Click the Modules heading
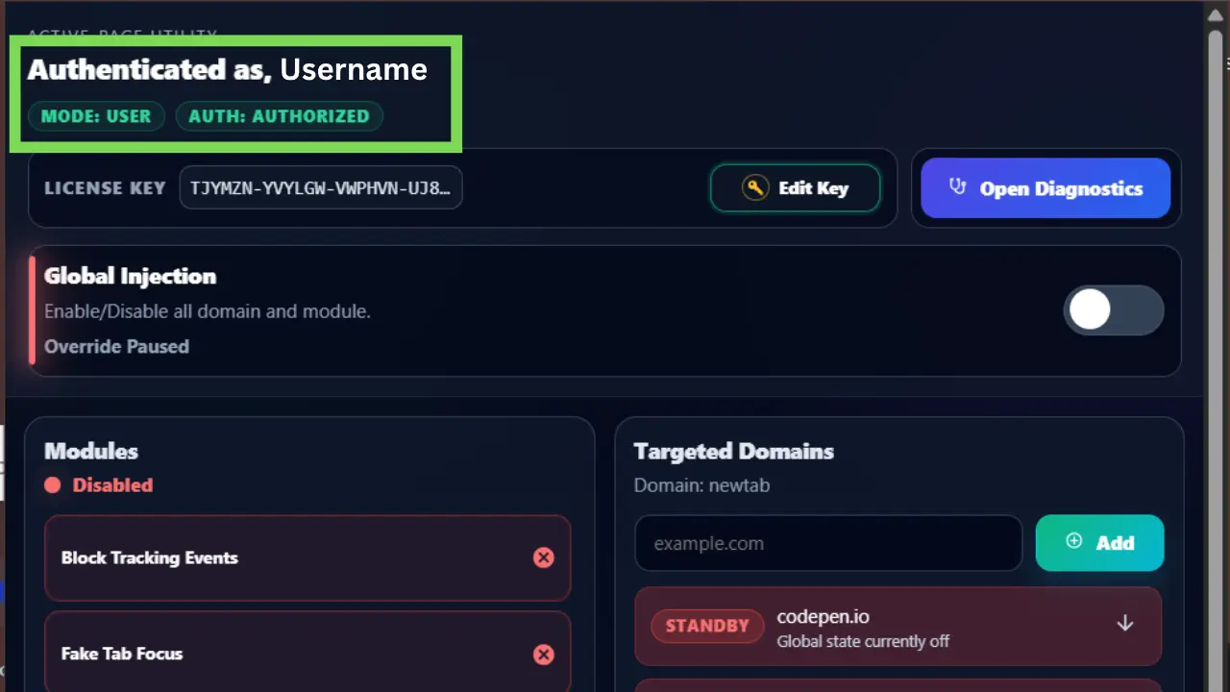The image size is (1230, 692). [x=91, y=452]
